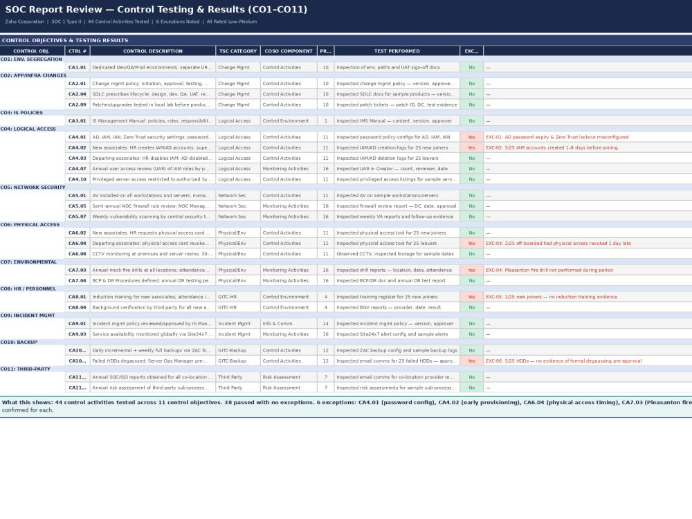Image resolution: width=692 pixels, height=519 pixels.
Task: Click control number CA8.01
Action: coord(78,297)
